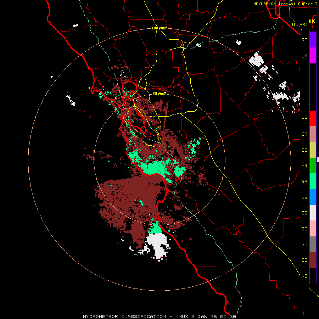Click the IC legend label
This screenshot has height=319, width=319.
pos(304,229)
